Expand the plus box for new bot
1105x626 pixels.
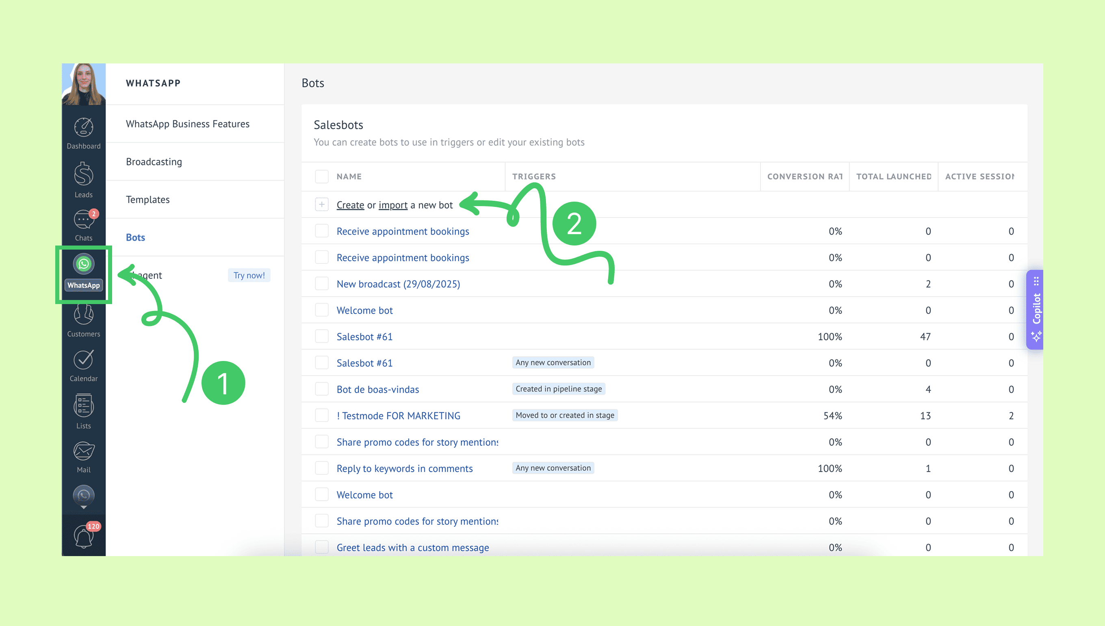pos(321,204)
